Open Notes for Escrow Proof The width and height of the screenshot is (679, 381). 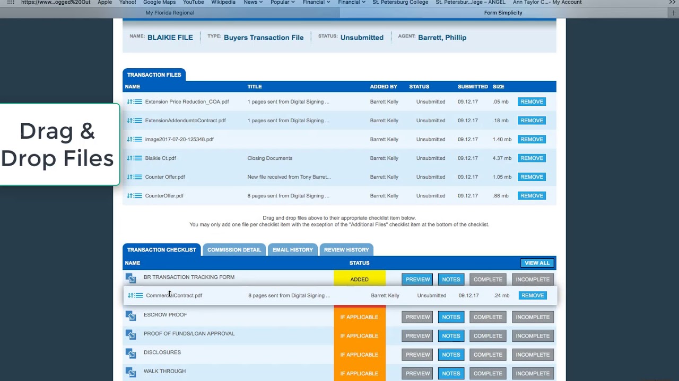pos(451,317)
